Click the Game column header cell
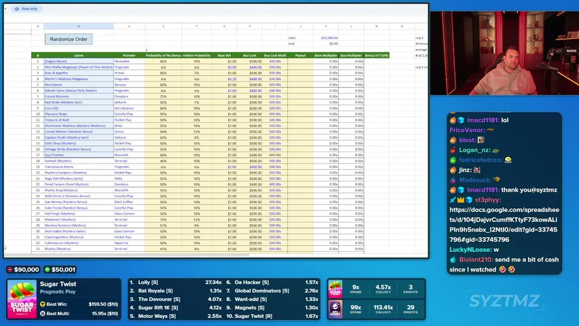 pyautogui.click(x=79, y=56)
